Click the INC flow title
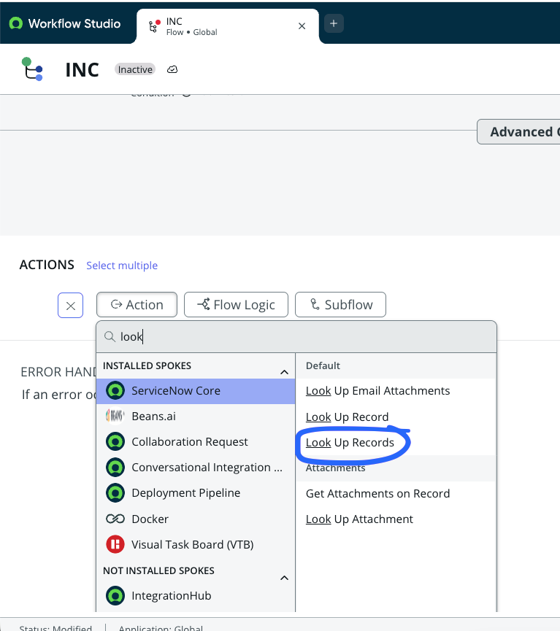Image resolution: width=560 pixels, height=631 pixels. tap(83, 70)
